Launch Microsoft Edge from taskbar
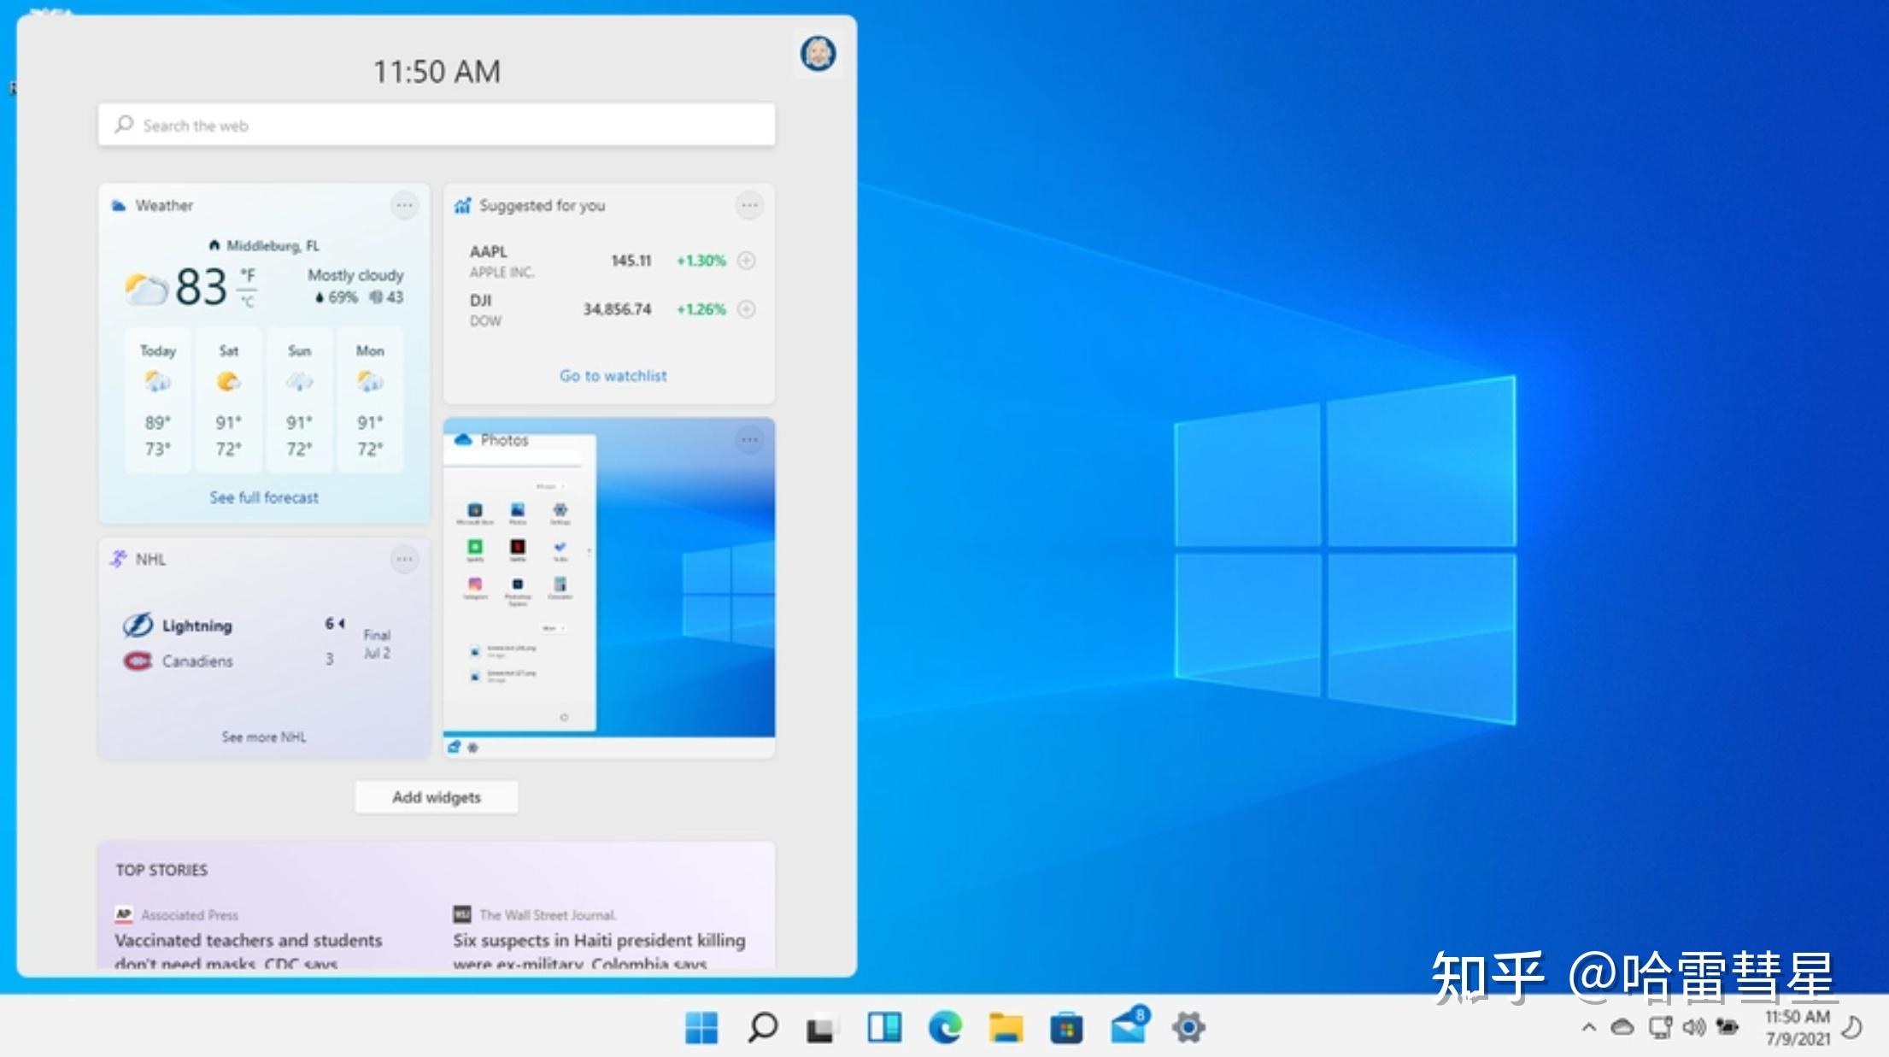 point(945,1027)
